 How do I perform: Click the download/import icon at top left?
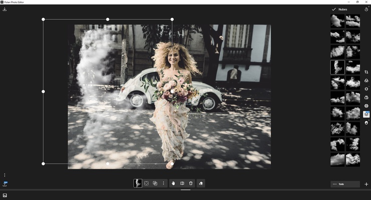point(5,9)
